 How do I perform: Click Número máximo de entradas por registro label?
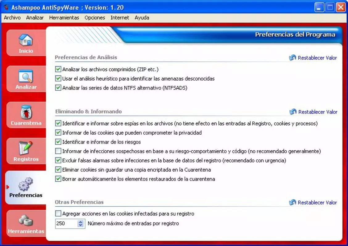133,224
